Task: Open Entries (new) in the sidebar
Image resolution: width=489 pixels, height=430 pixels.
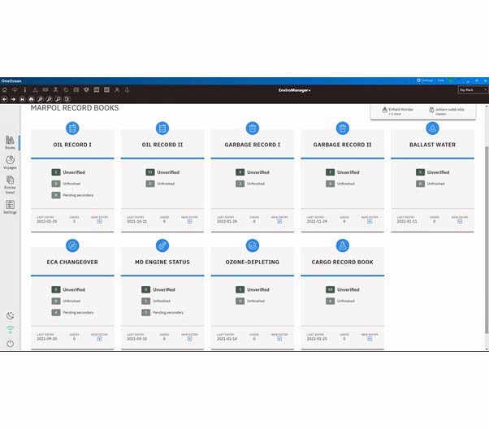Action: (10, 183)
